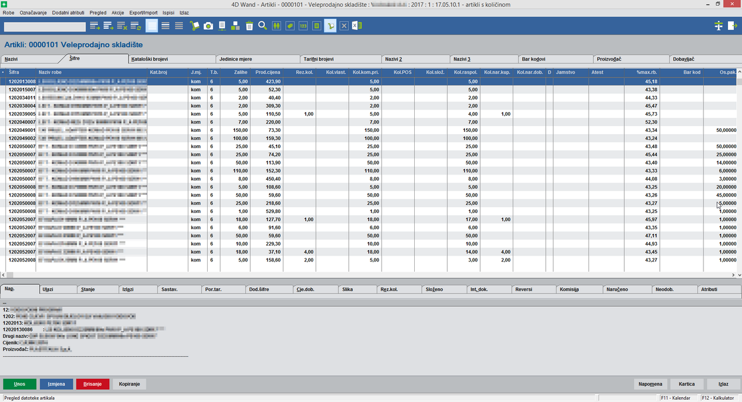Click the list icon with green X mark

point(122,26)
